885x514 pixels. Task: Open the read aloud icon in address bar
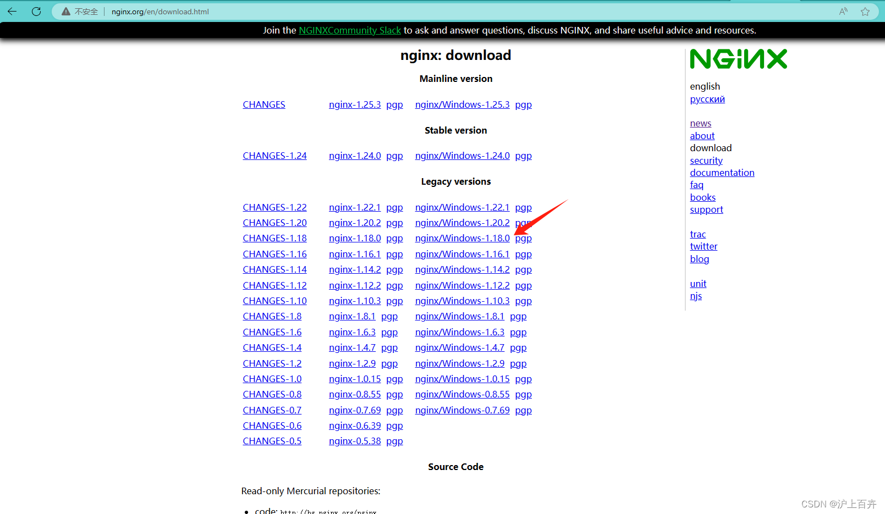pos(843,12)
